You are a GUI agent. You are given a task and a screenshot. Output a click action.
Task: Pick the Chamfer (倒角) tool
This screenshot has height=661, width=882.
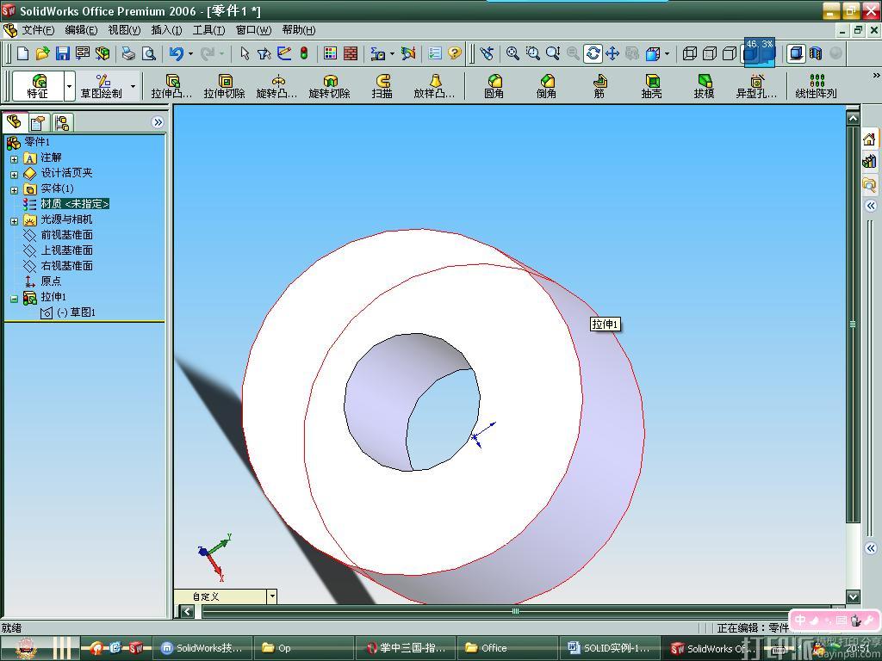(546, 85)
